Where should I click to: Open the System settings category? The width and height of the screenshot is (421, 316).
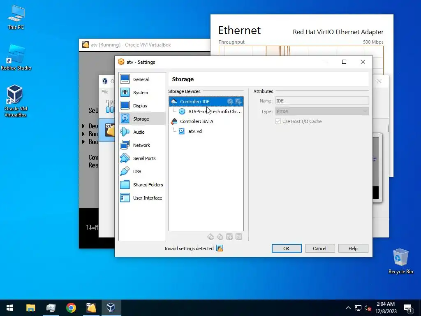[x=142, y=93]
